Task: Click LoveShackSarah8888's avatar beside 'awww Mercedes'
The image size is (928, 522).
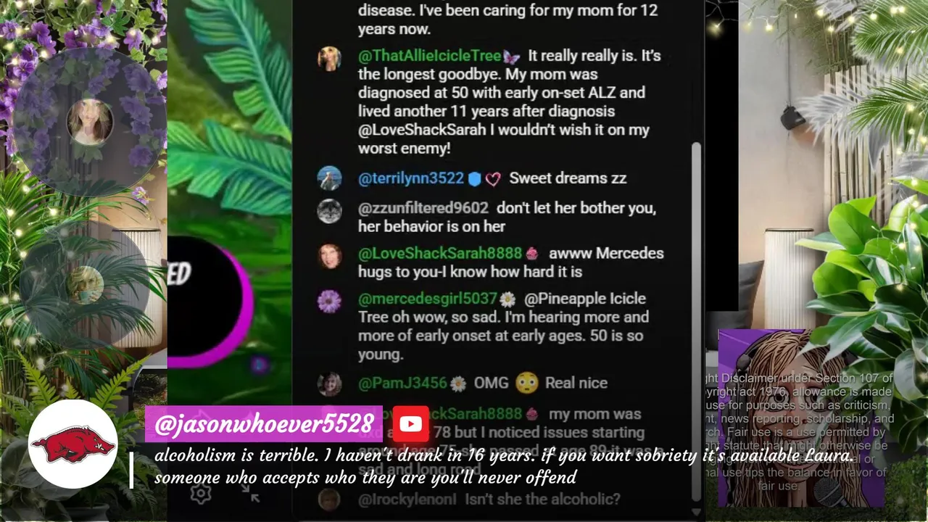Action: point(330,256)
